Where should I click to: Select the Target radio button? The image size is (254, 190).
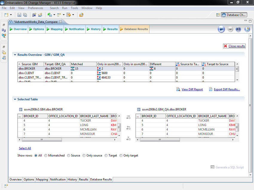(x=106, y=155)
